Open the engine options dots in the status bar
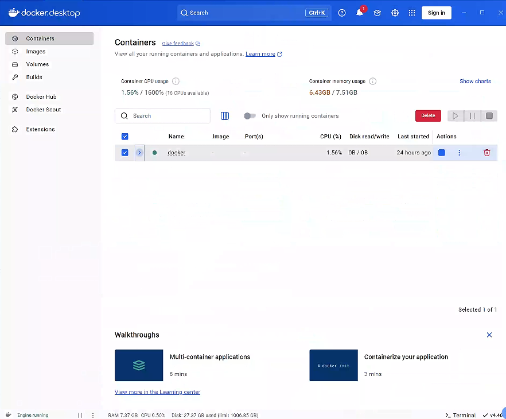Screen dimensions: 506x419 93,415
